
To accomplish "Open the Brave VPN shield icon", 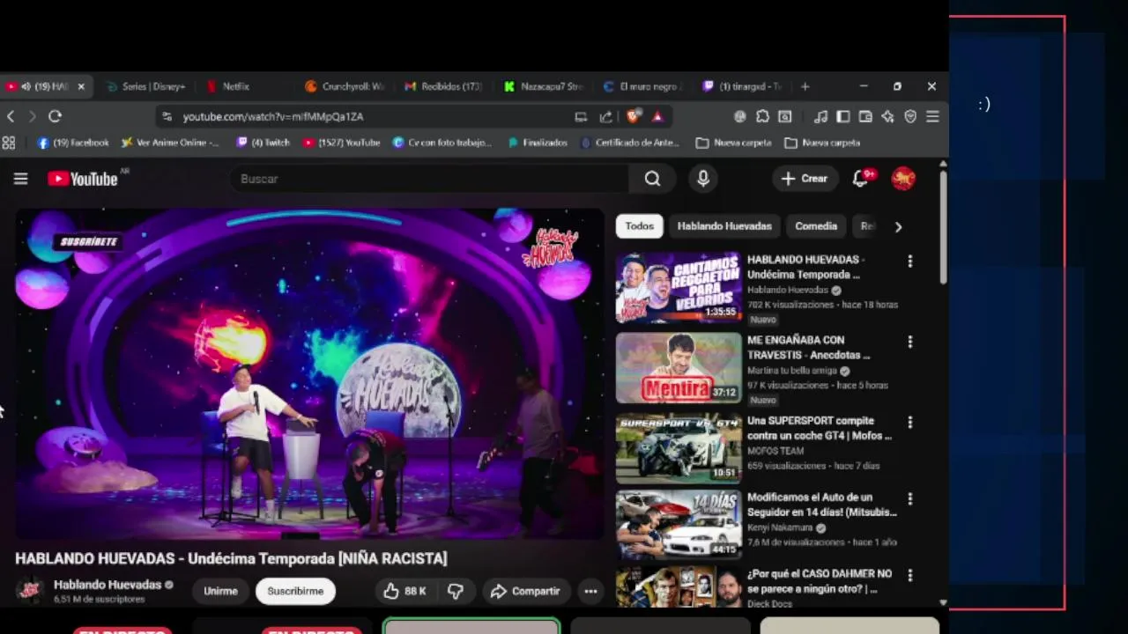I will (x=910, y=116).
